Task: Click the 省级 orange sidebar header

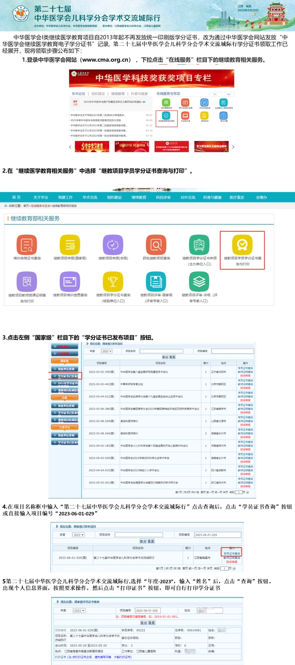Action: tap(65, 398)
